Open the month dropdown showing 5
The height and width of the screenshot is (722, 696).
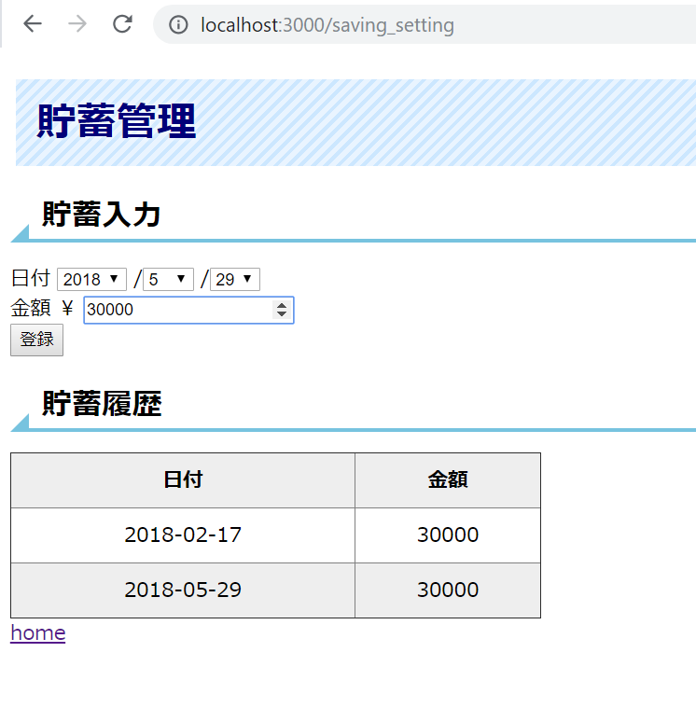coord(168,280)
